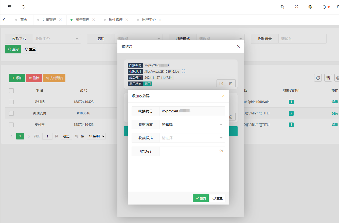Viewport: 339px width, 223px height.
Task: Open the column settings grid icon
Action: 328,78
